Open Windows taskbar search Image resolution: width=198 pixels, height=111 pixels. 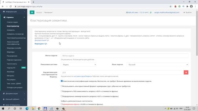tap(9, 109)
